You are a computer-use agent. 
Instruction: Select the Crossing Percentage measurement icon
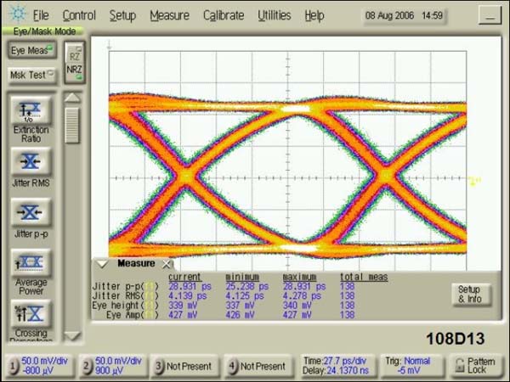click(31, 312)
